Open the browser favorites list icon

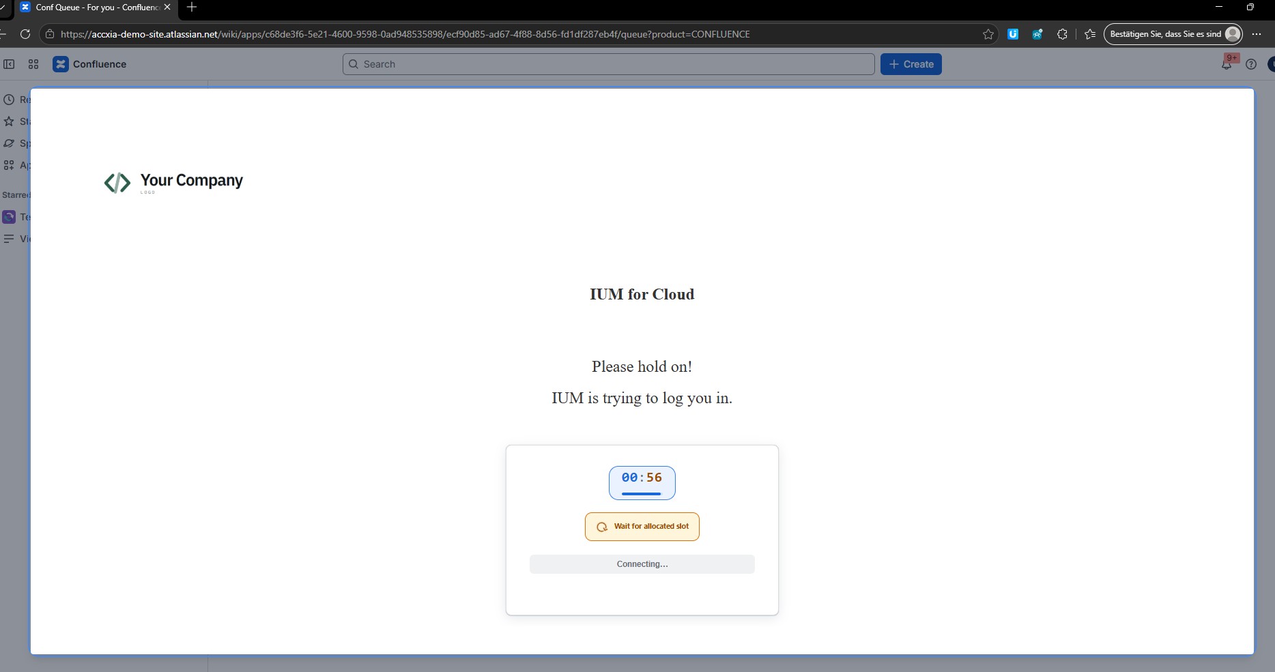1090,34
